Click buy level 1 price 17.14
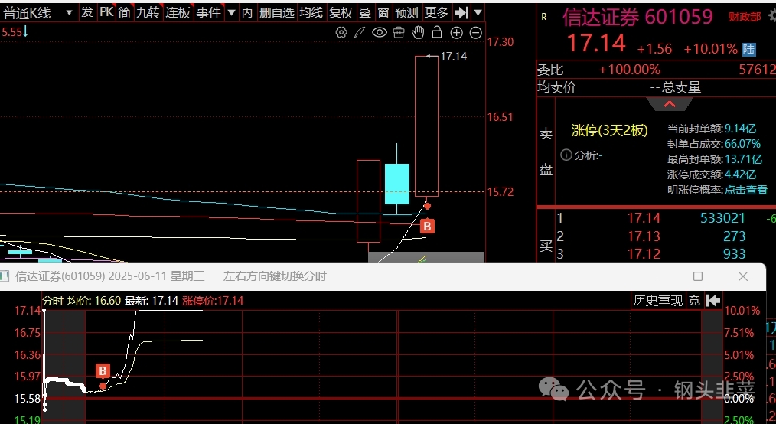The height and width of the screenshot is (424, 776). [644, 218]
